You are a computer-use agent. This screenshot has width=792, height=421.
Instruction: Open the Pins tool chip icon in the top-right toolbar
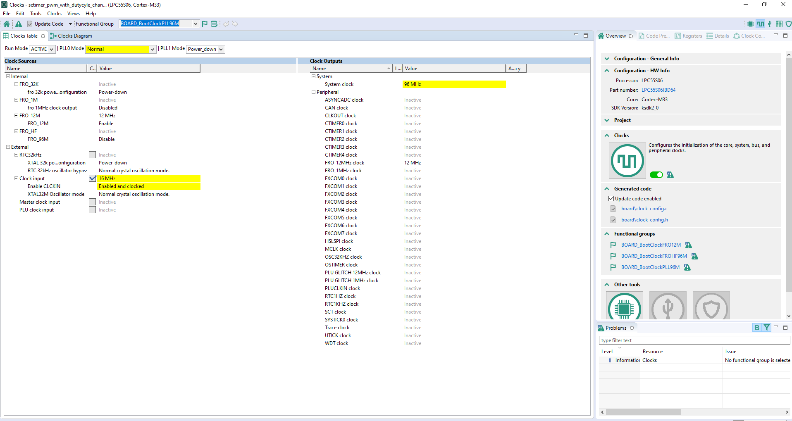coord(750,24)
